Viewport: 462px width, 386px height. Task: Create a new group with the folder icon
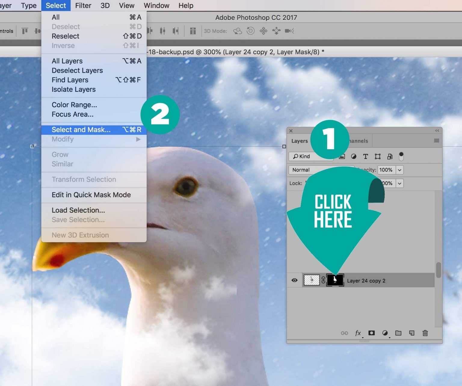click(x=399, y=333)
